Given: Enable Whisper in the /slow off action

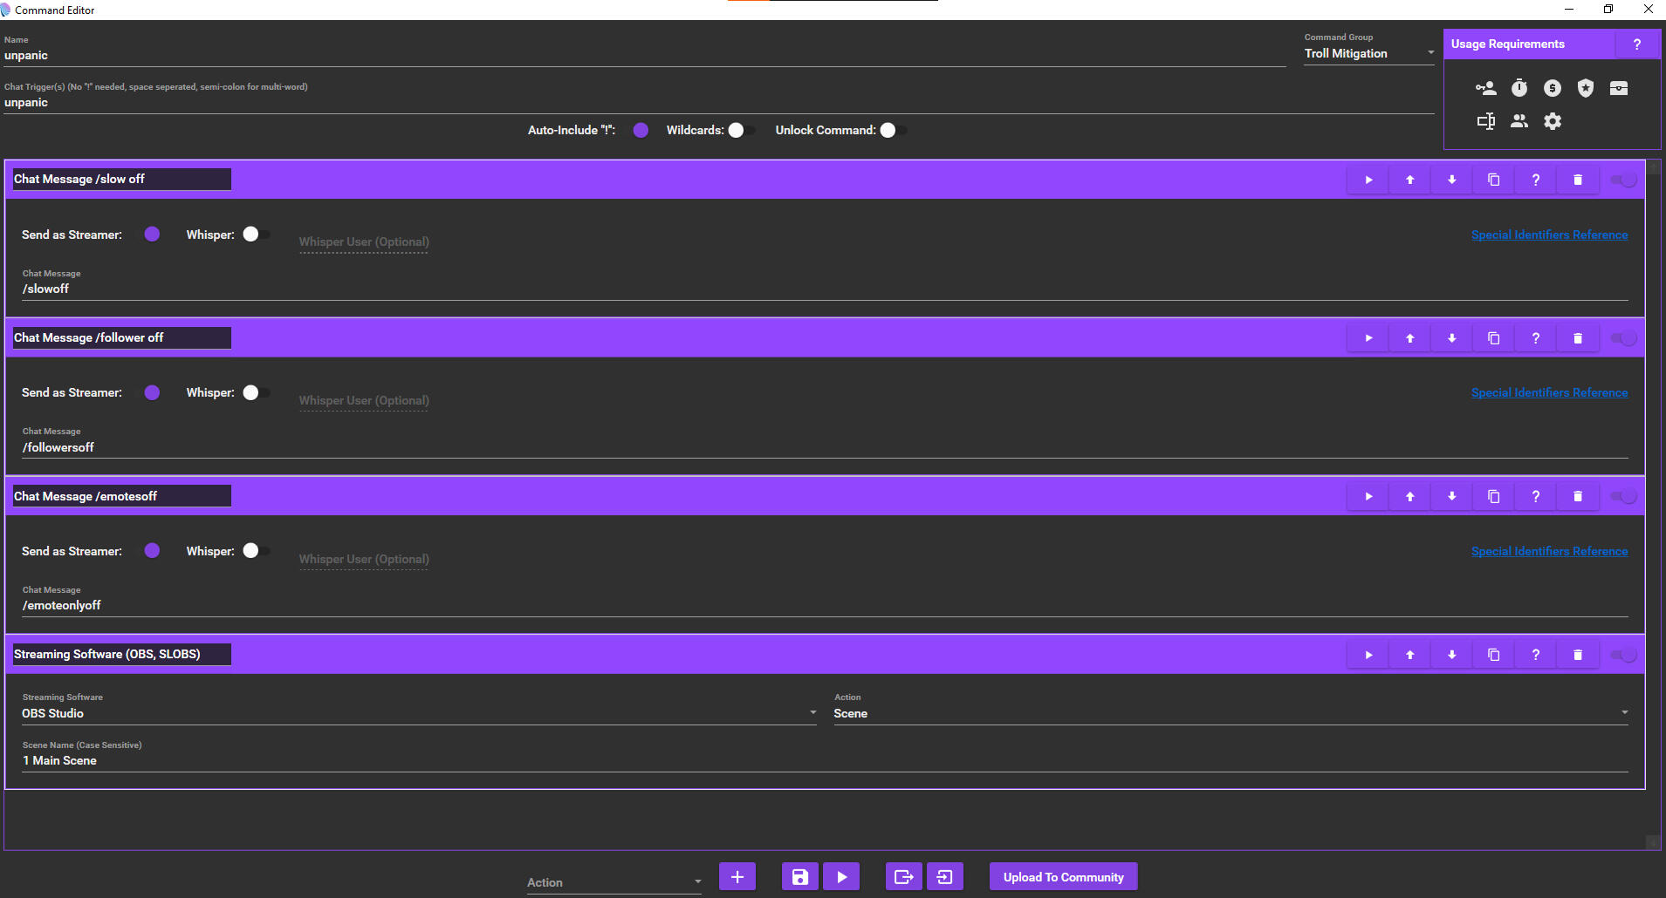Looking at the screenshot, I should tap(255, 235).
